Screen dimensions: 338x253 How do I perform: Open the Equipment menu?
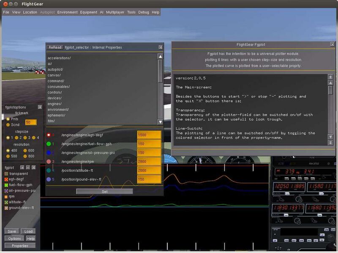click(x=89, y=12)
